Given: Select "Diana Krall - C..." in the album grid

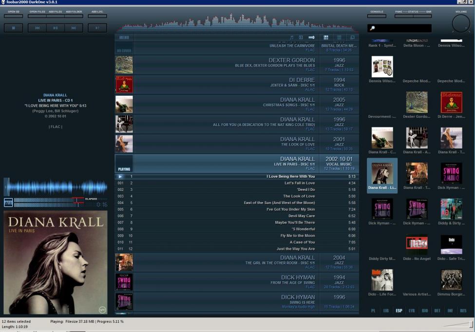Looking at the screenshot, I should click(x=382, y=140).
